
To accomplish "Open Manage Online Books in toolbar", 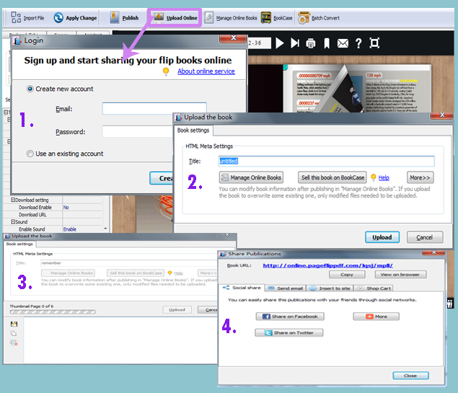I will (x=230, y=17).
